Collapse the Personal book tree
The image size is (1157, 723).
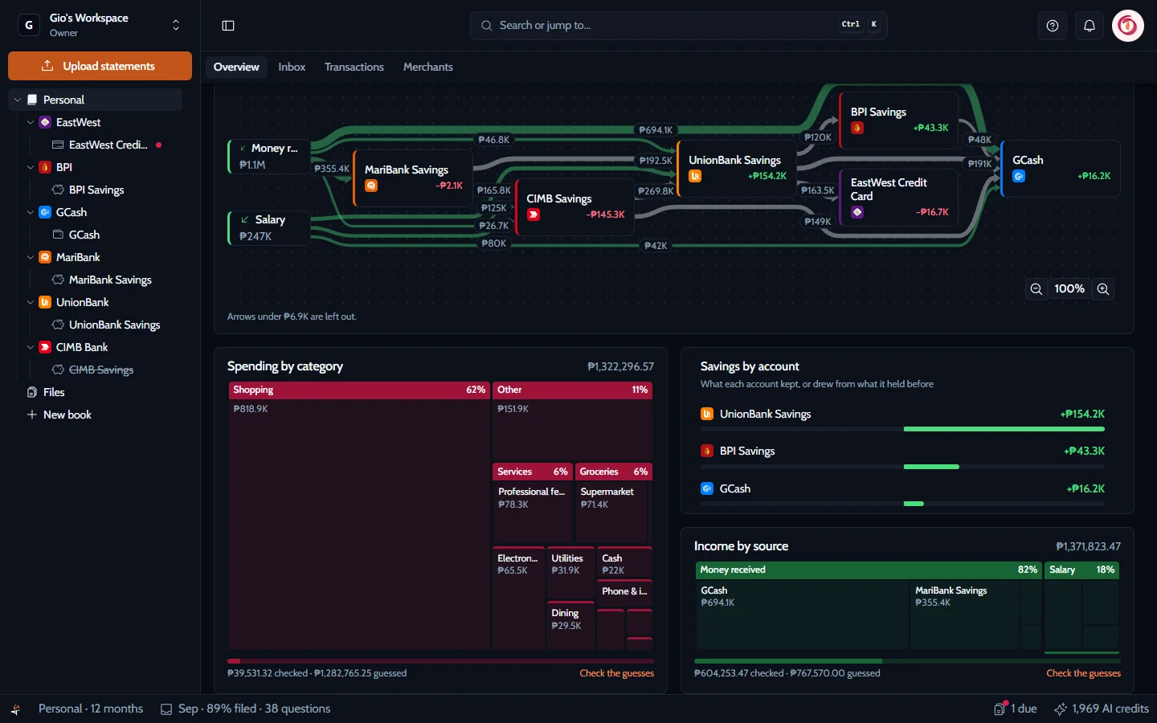[18, 100]
